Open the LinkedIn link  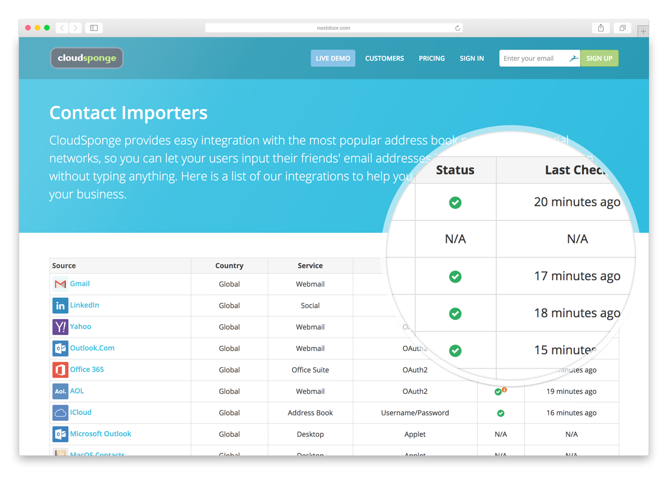(84, 305)
